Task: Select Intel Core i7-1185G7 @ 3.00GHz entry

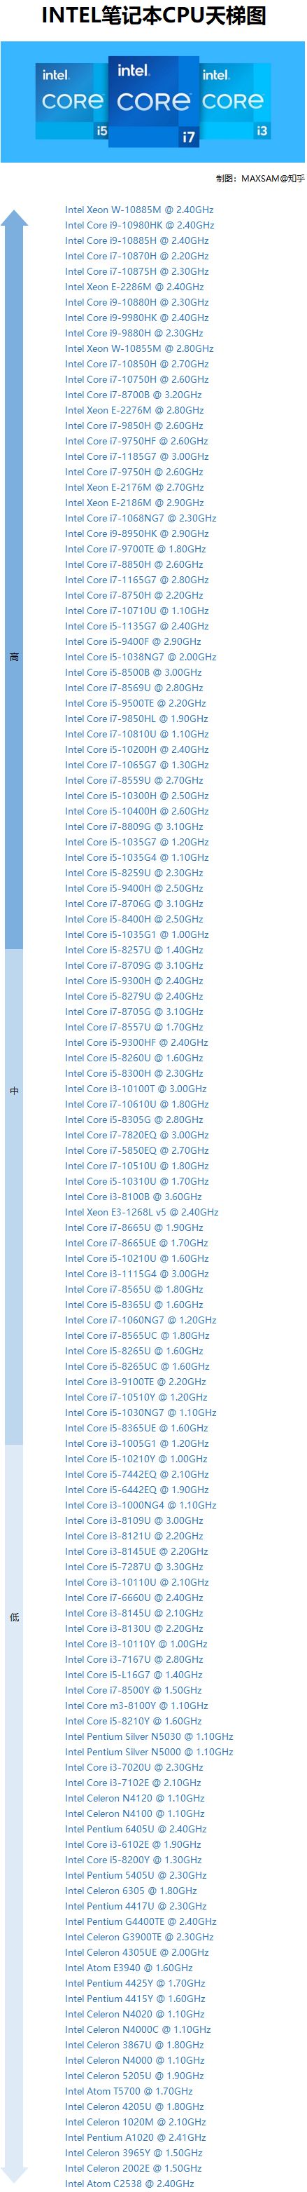Action: point(136,456)
